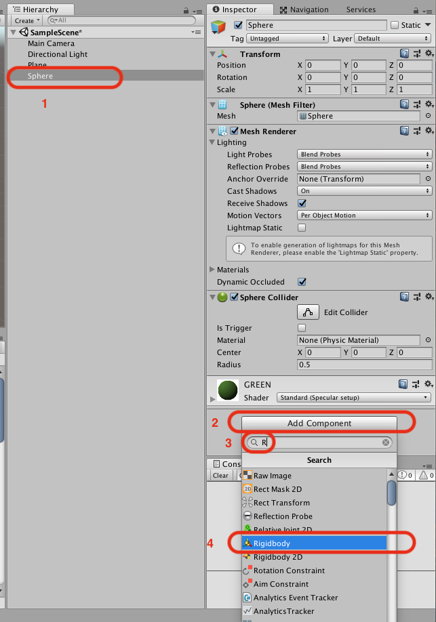Click the Create button in Hierarchy

pyautogui.click(x=26, y=20)
